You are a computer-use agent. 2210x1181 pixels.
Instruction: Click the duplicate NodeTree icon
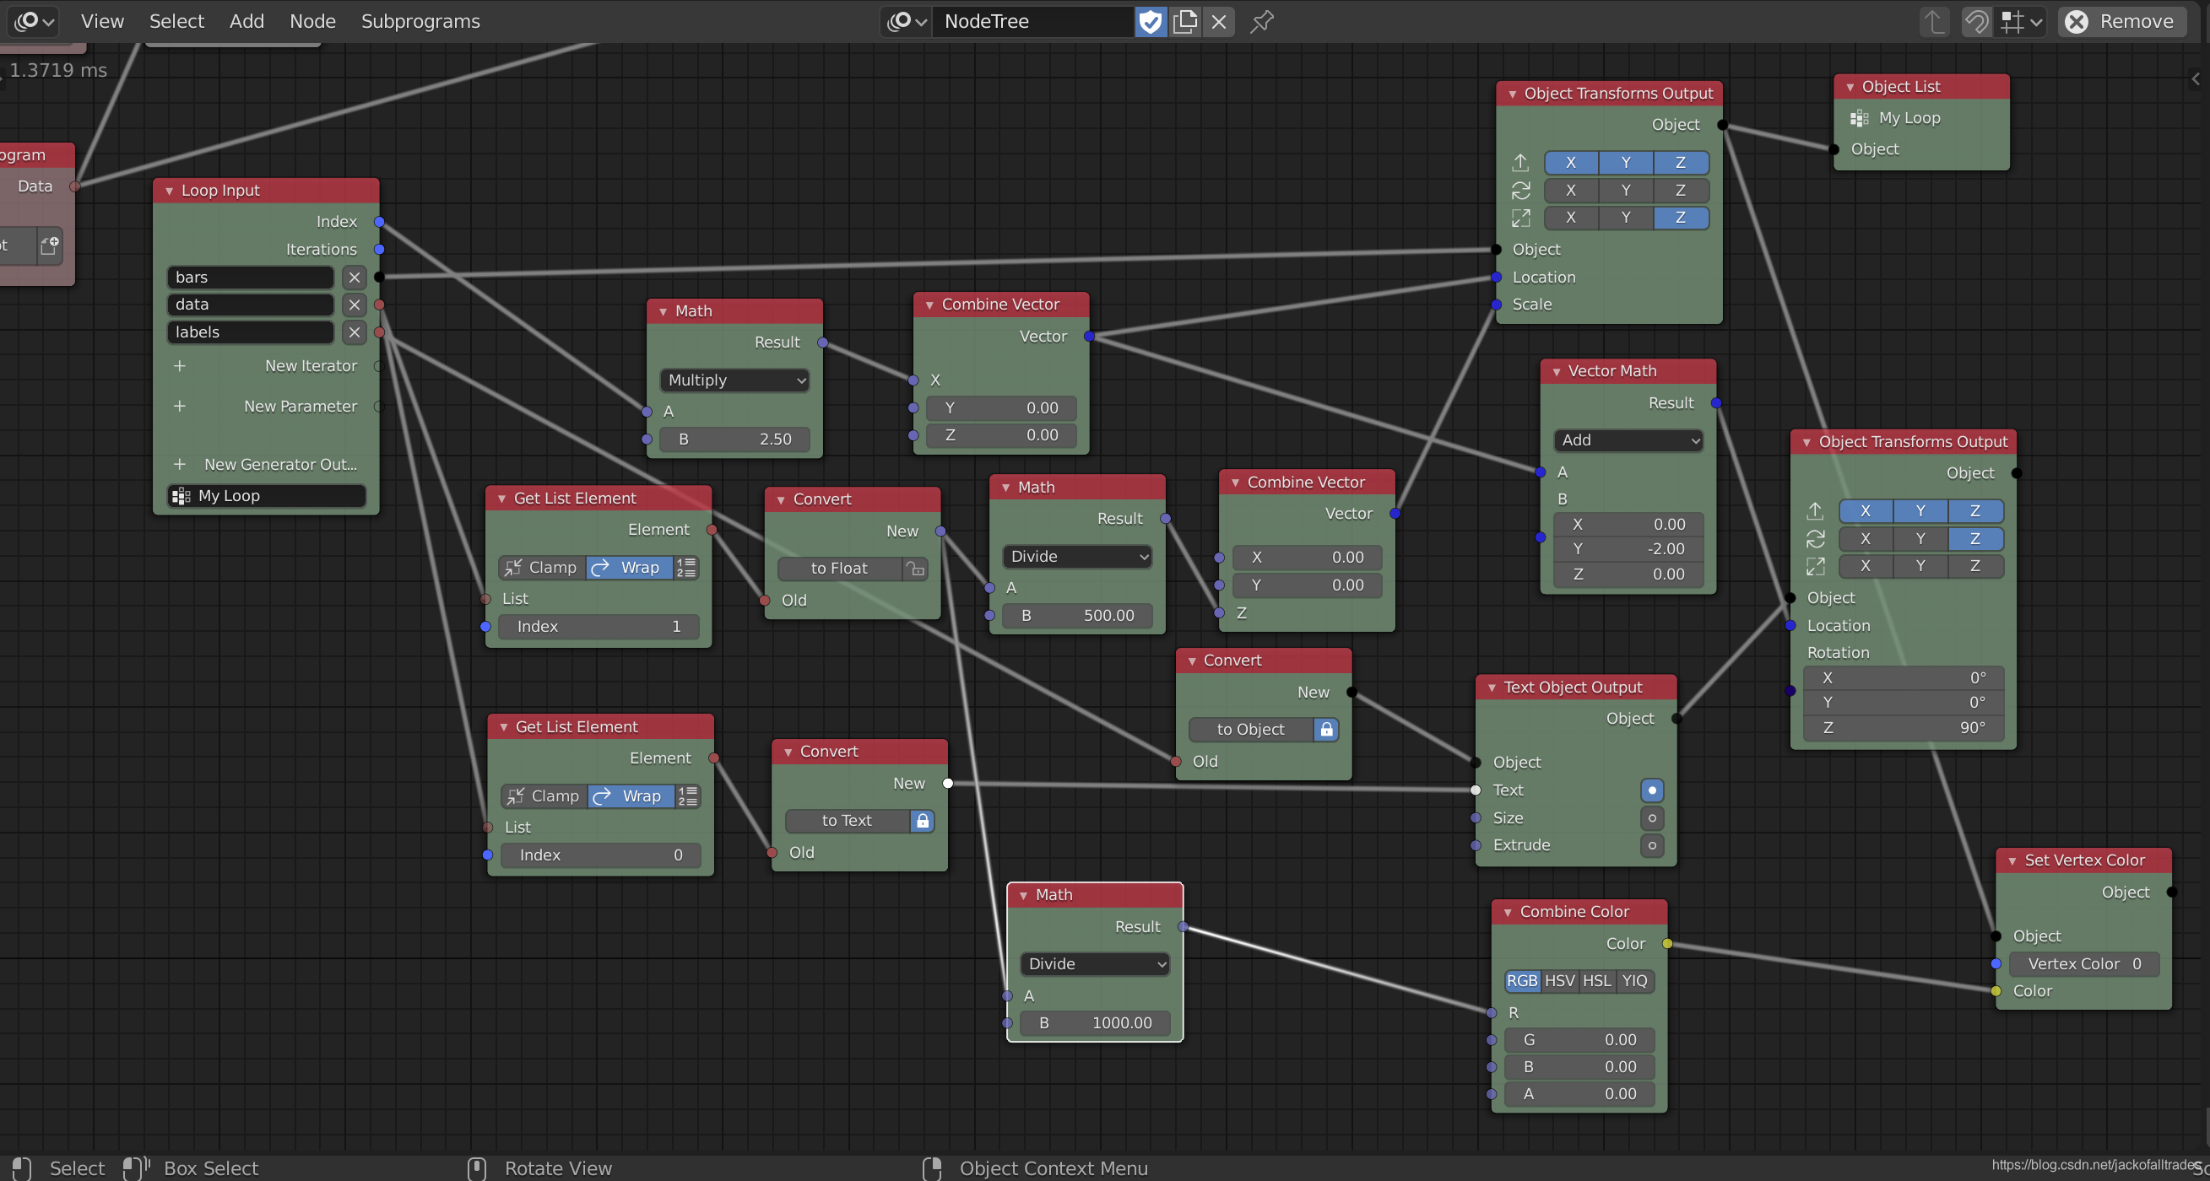(1185, 21)
